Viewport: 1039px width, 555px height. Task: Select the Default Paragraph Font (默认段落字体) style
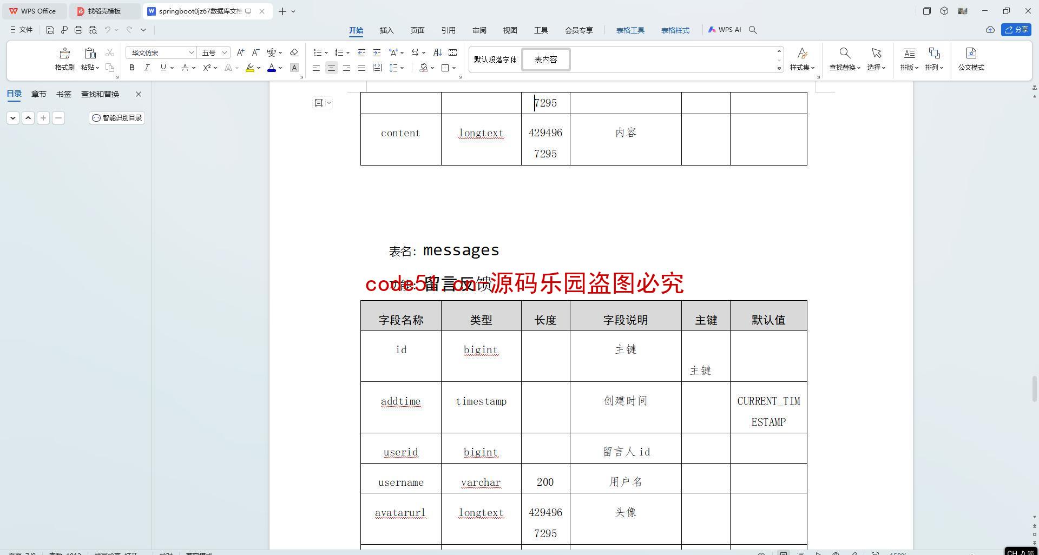[x=495, y=60]
